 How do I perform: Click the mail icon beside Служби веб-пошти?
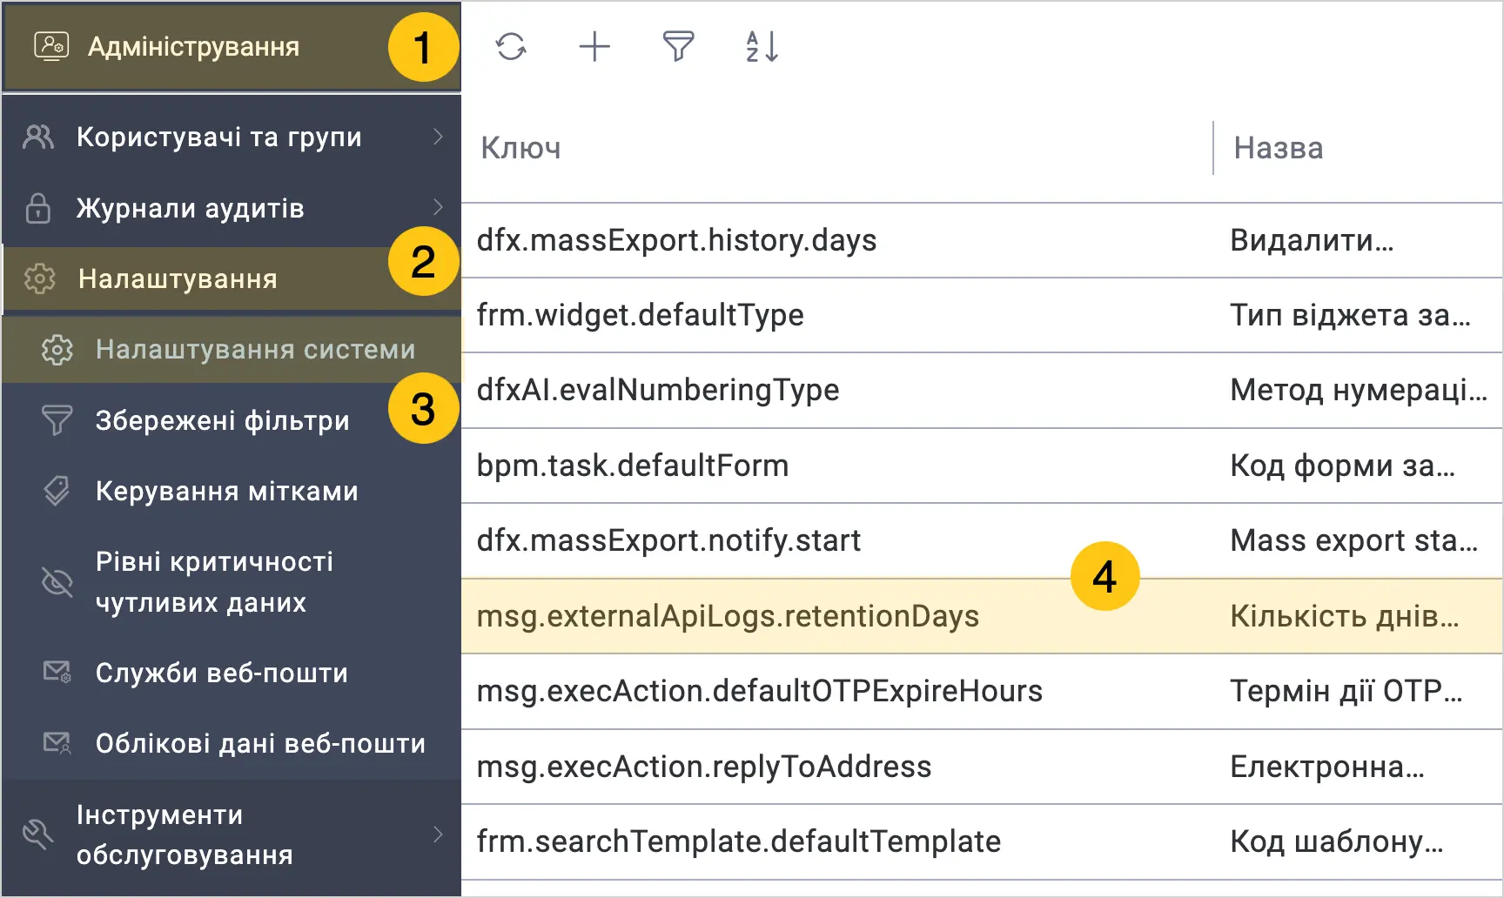[57, 672]
